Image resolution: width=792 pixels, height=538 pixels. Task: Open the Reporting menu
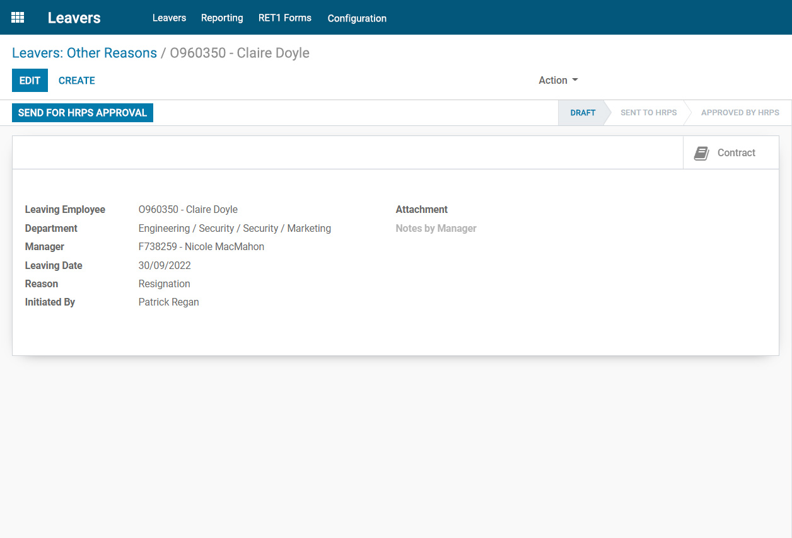coord(222,18)
